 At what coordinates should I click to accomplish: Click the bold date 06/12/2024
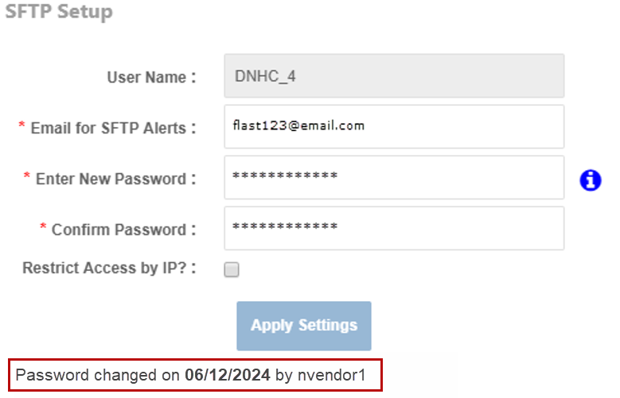228,375
